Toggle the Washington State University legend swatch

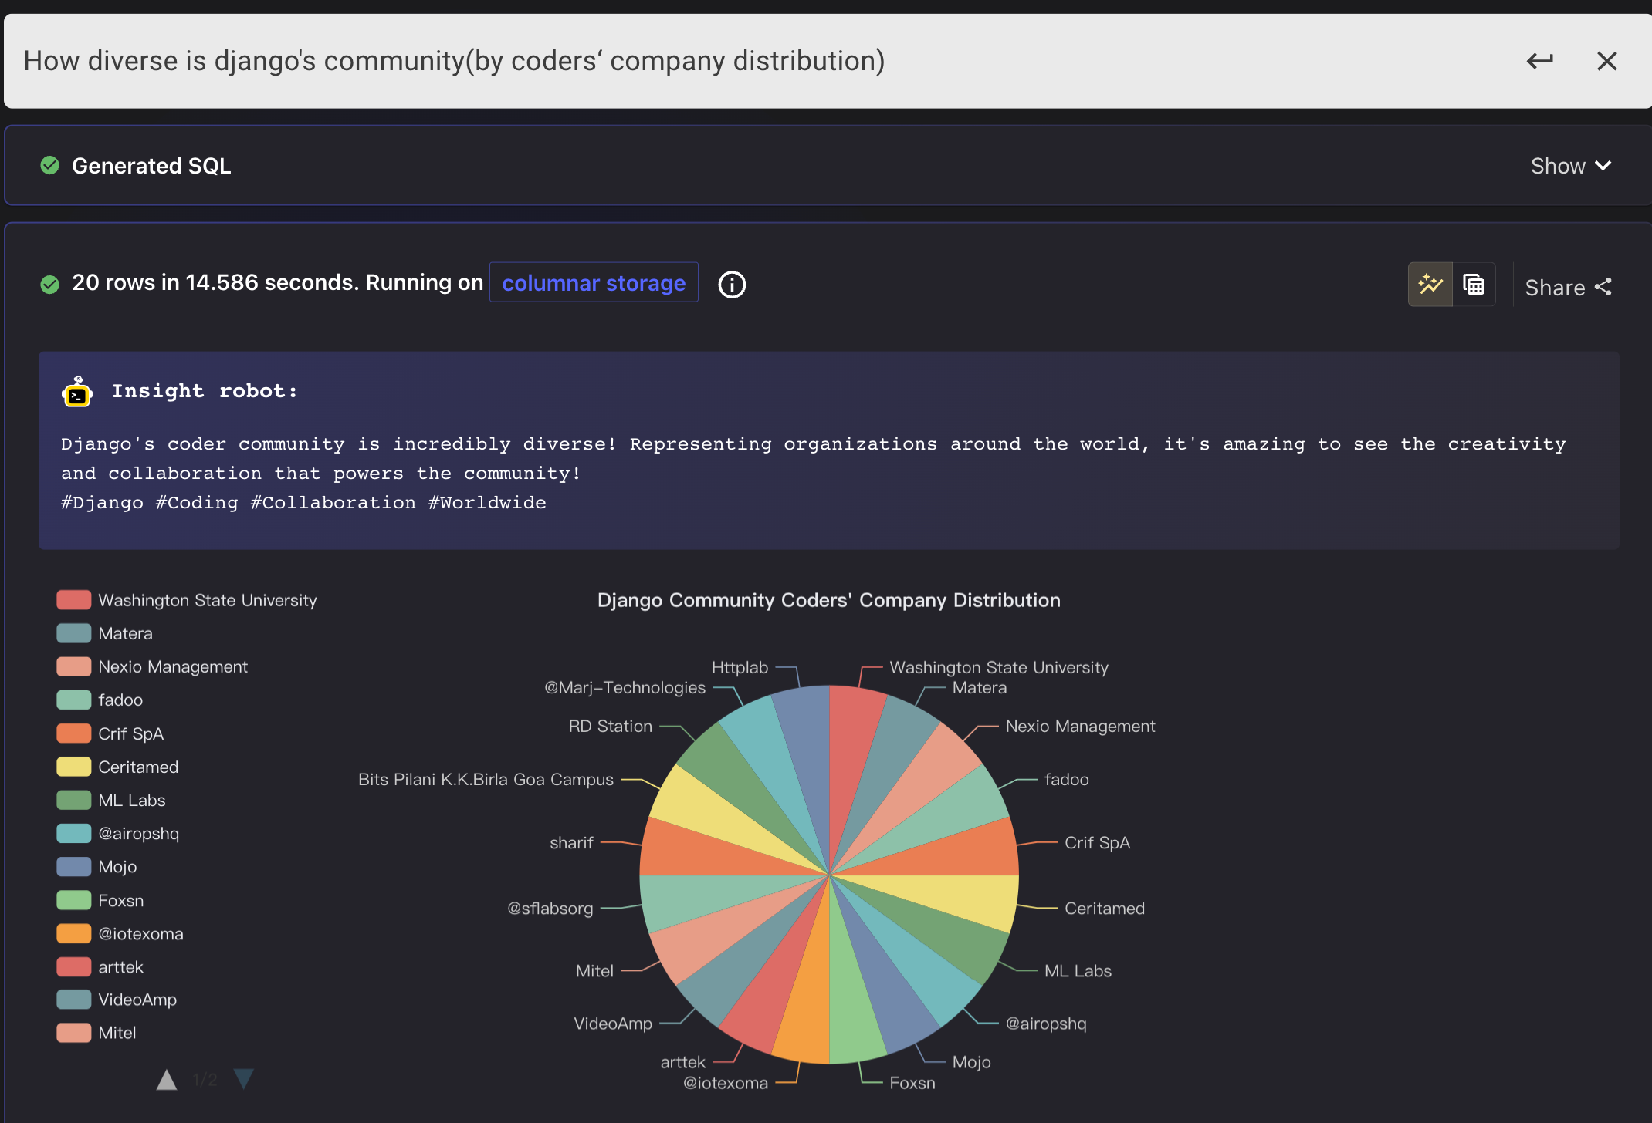[x=74, y=600]
